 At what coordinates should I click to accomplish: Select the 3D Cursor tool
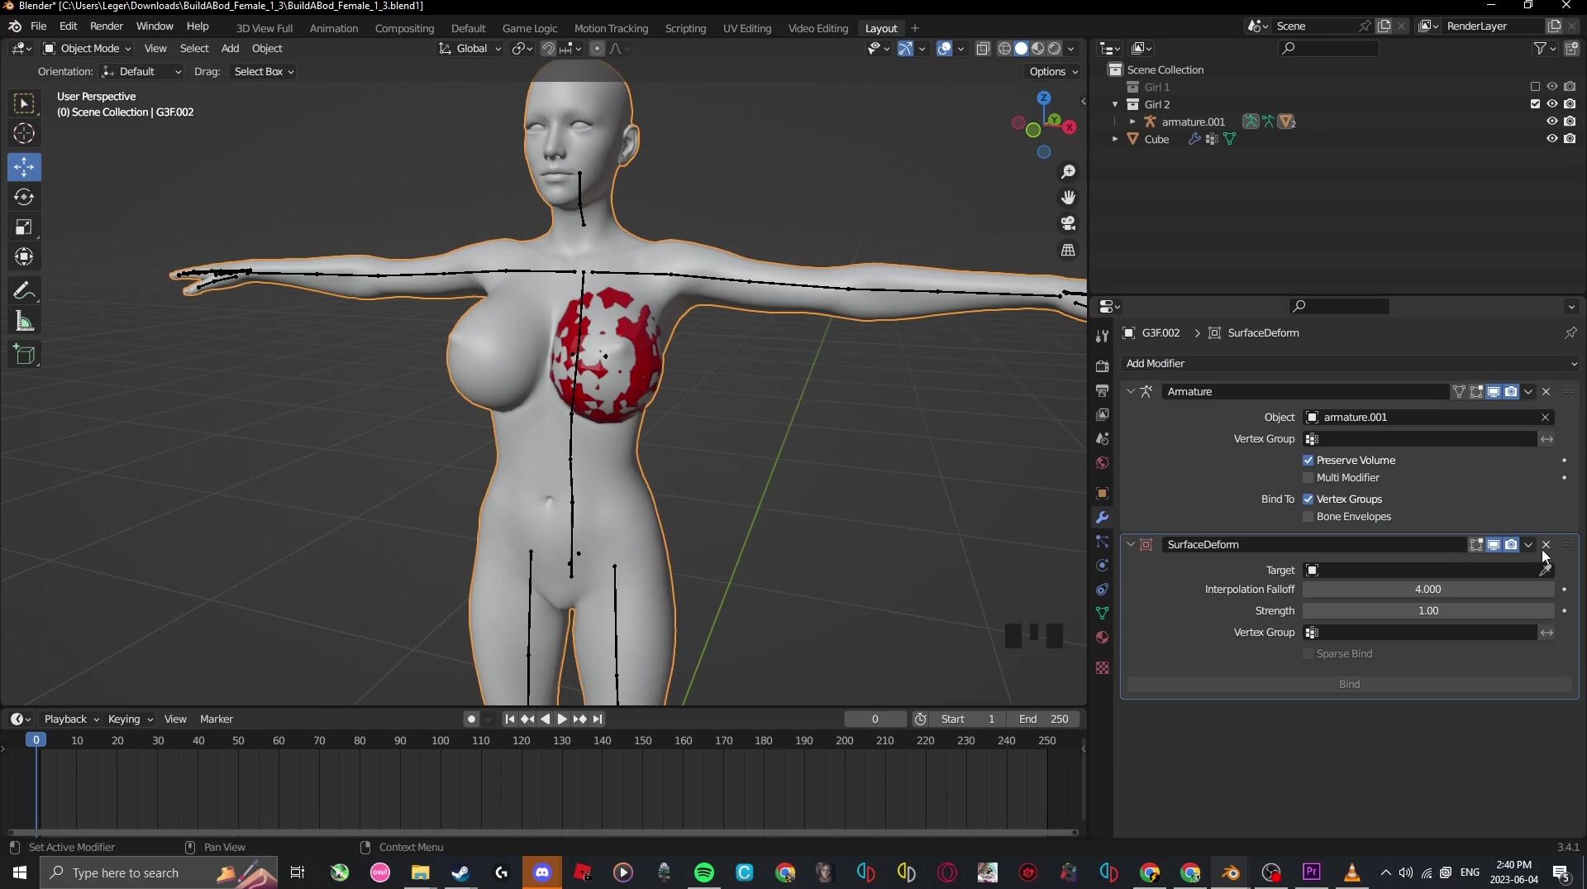point(24,133)
